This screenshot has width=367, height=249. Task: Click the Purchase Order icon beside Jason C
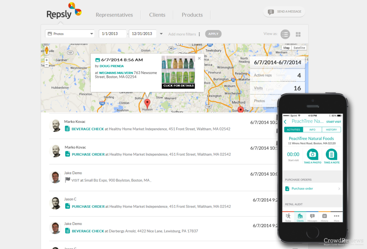(x=67, y=206)
